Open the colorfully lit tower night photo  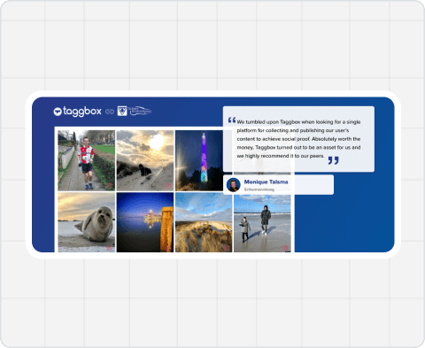[x=199, y=160]
